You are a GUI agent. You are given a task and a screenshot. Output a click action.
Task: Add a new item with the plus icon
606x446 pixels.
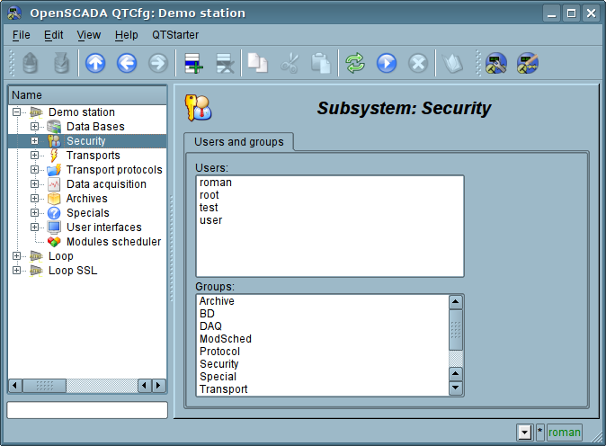pos(193,63)
